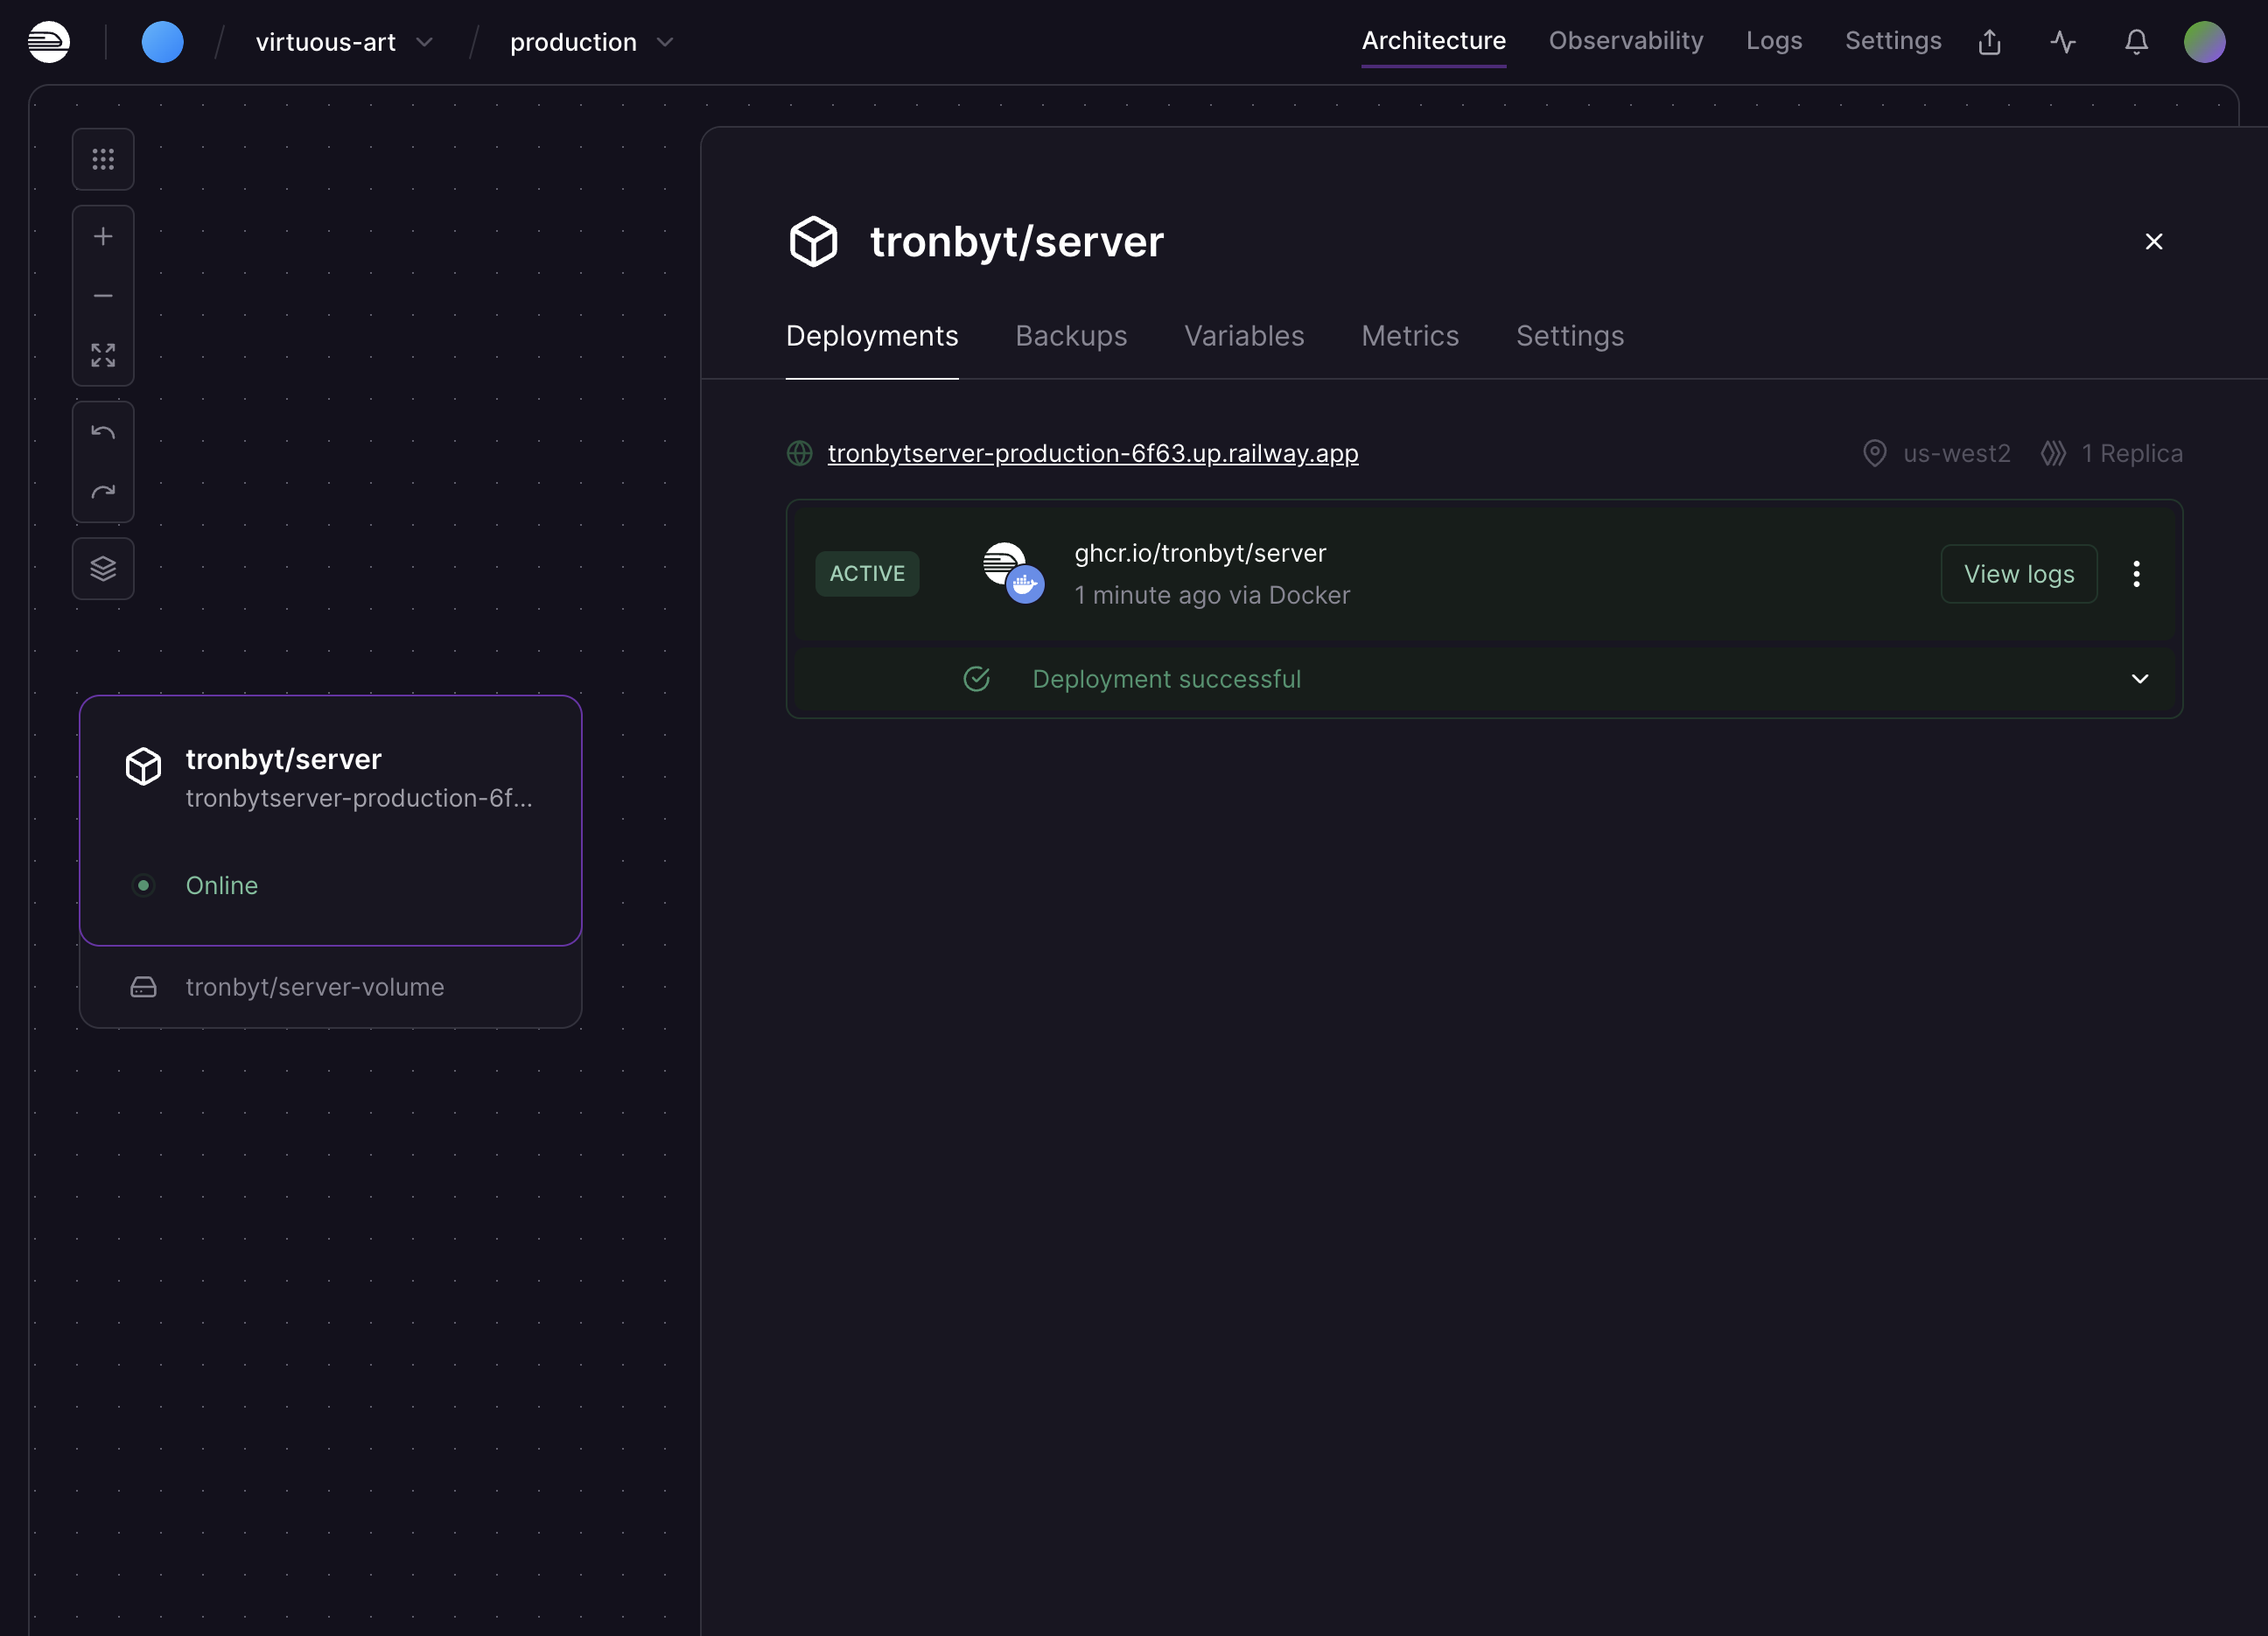The width and height of the screenshot is (2268, 1636).
Task: Click the us-west2 region label
Action: click(1956, 453)
